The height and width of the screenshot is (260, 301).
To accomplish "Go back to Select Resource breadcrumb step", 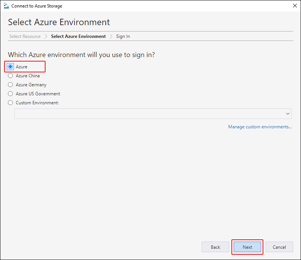I will click(25, 36).
